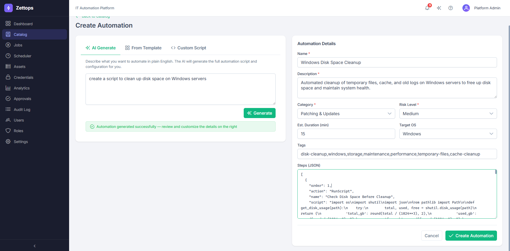Open the Target OS dropdown

448,134
